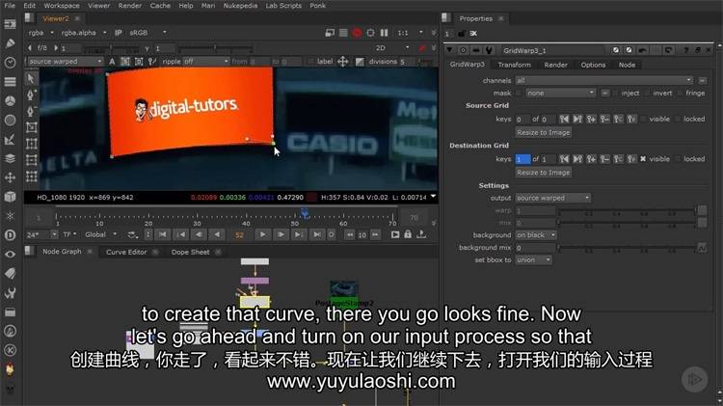This screenshot has width=723, height=406.
Task: Enable Destination Grid locked checkbox
Action: coord(678,159)
